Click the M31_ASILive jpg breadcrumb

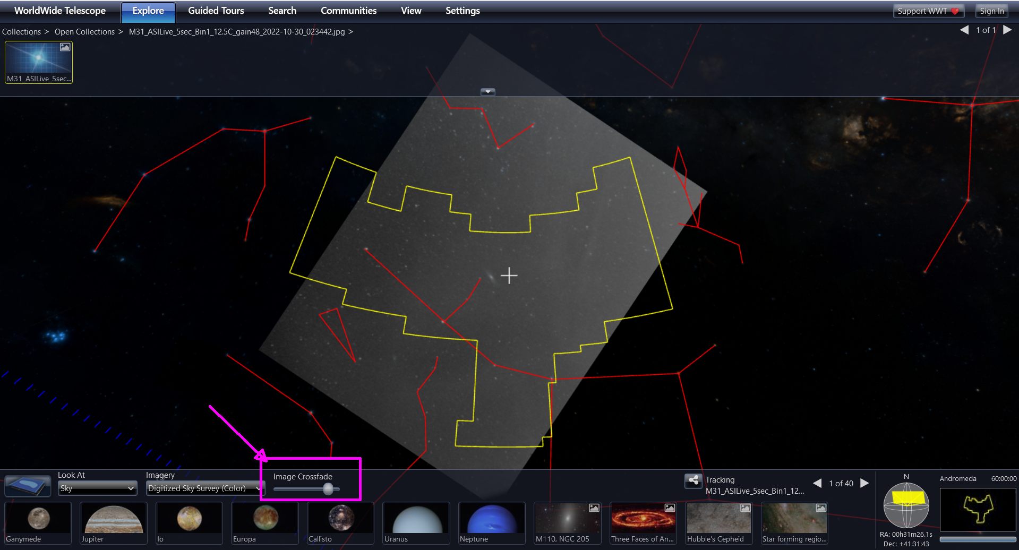(237, 32)
